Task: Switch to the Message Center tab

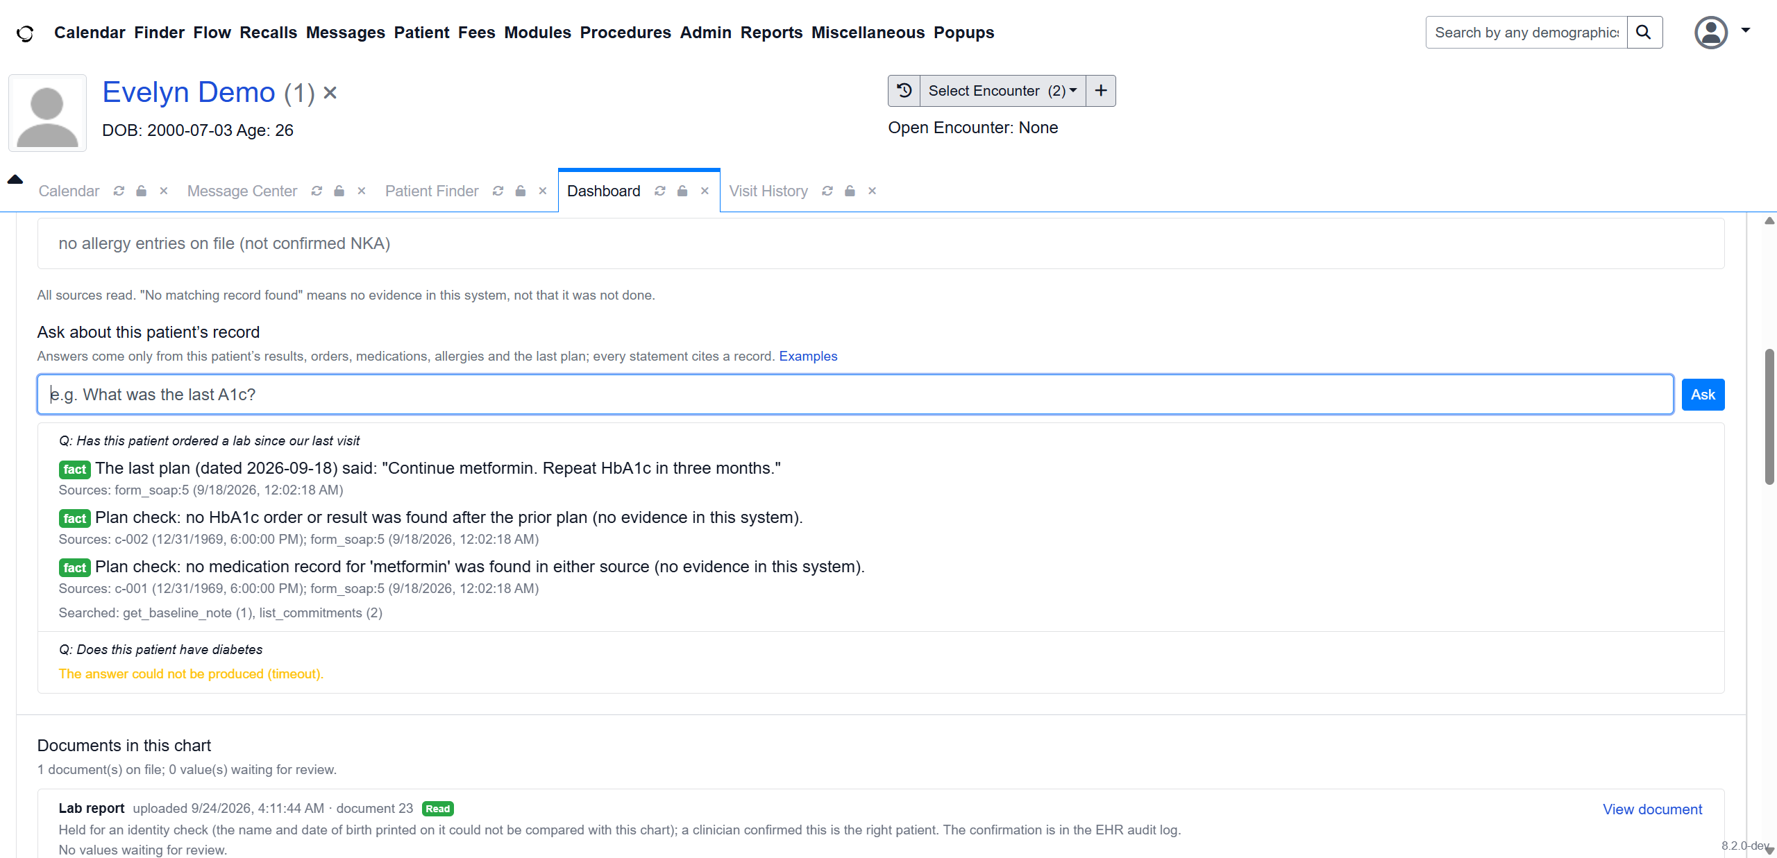Action: 242,191
